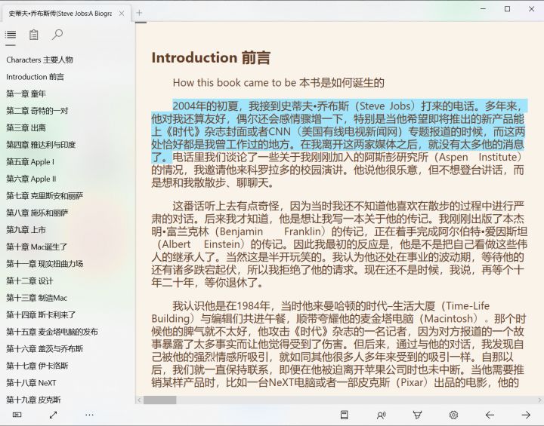The width and height of the screenshot is (544, 426).
Task: Click the horizontal scrollbar thumb
Action: [x=160, y=400]
